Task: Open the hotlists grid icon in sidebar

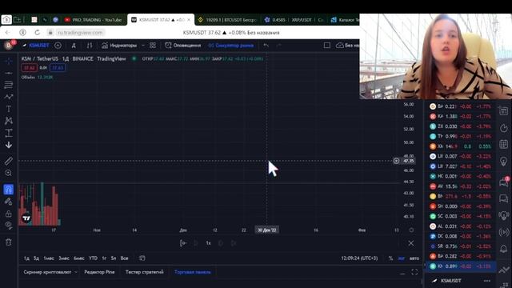Action: coord(503,144)
